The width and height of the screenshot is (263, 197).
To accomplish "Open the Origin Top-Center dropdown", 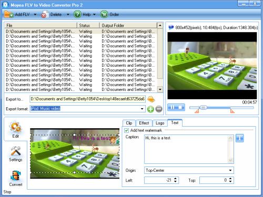I will pos(230,170).
